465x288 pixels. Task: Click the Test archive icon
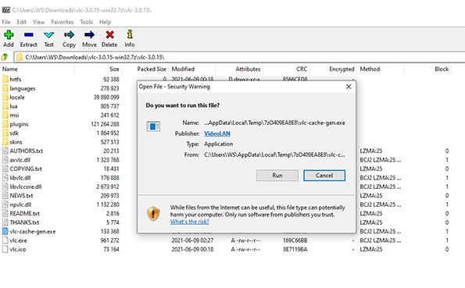pyautogui.click(x=49, y=35)
